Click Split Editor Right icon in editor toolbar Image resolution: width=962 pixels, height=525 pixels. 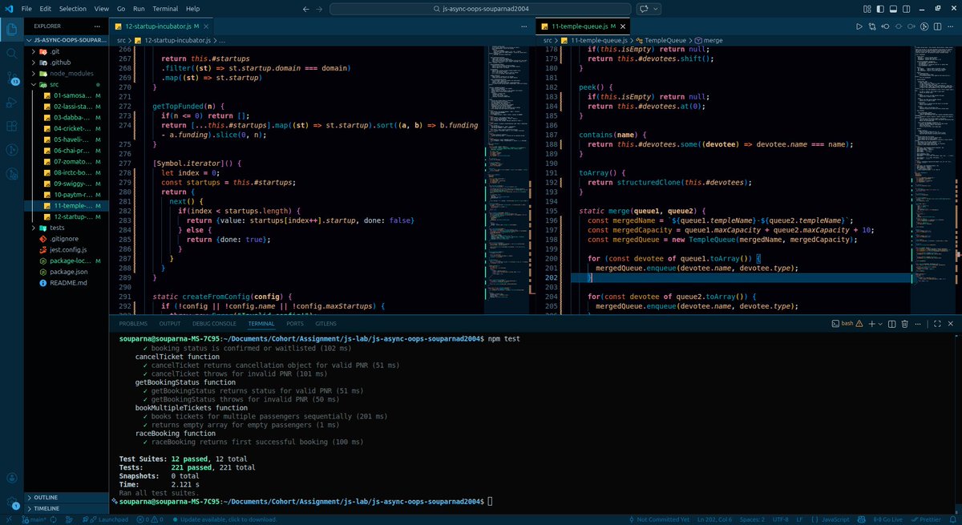pyautogui.click(x=938, y=26)
